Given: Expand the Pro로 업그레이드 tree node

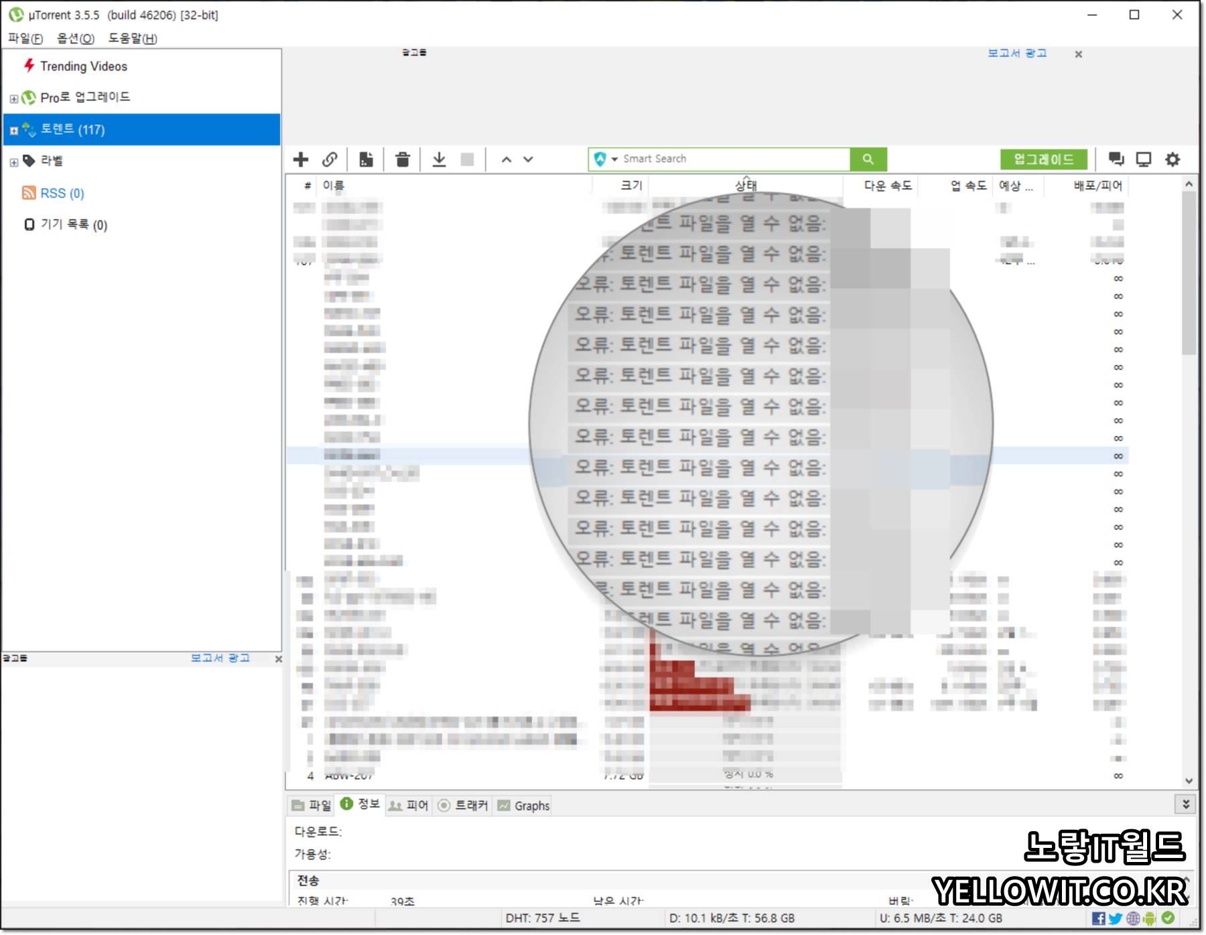Looking at the screenshot, I should coord(13,98).
